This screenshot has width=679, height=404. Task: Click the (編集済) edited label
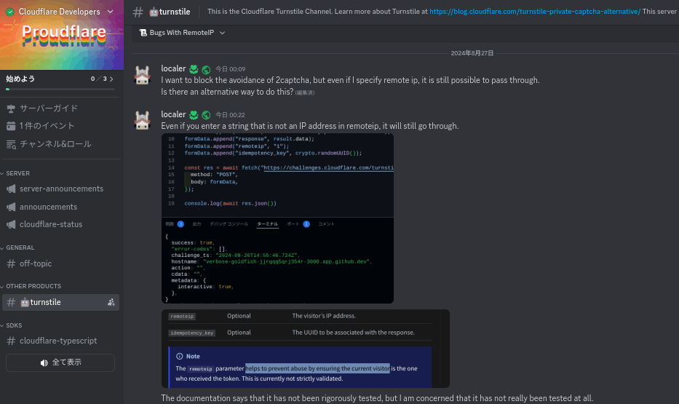[305, 92]
